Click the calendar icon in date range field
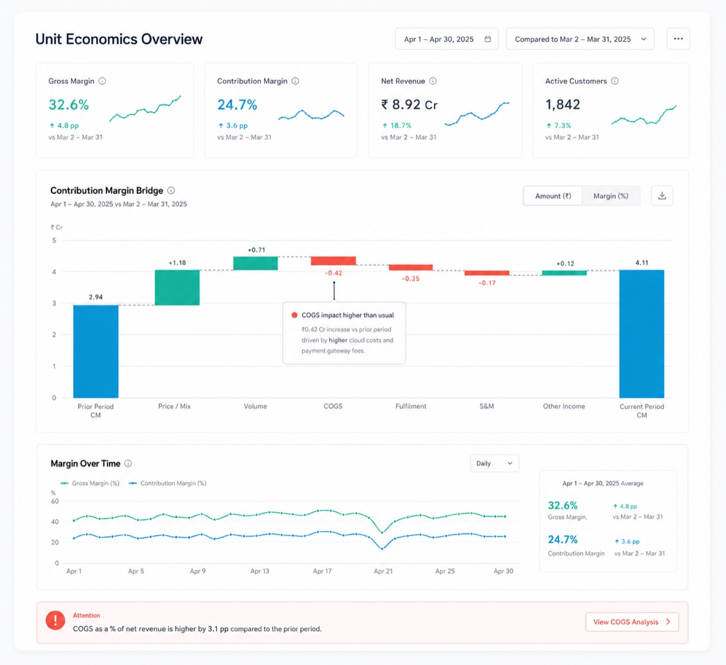Viewport: 726px width, 665px height. point(488,39)
